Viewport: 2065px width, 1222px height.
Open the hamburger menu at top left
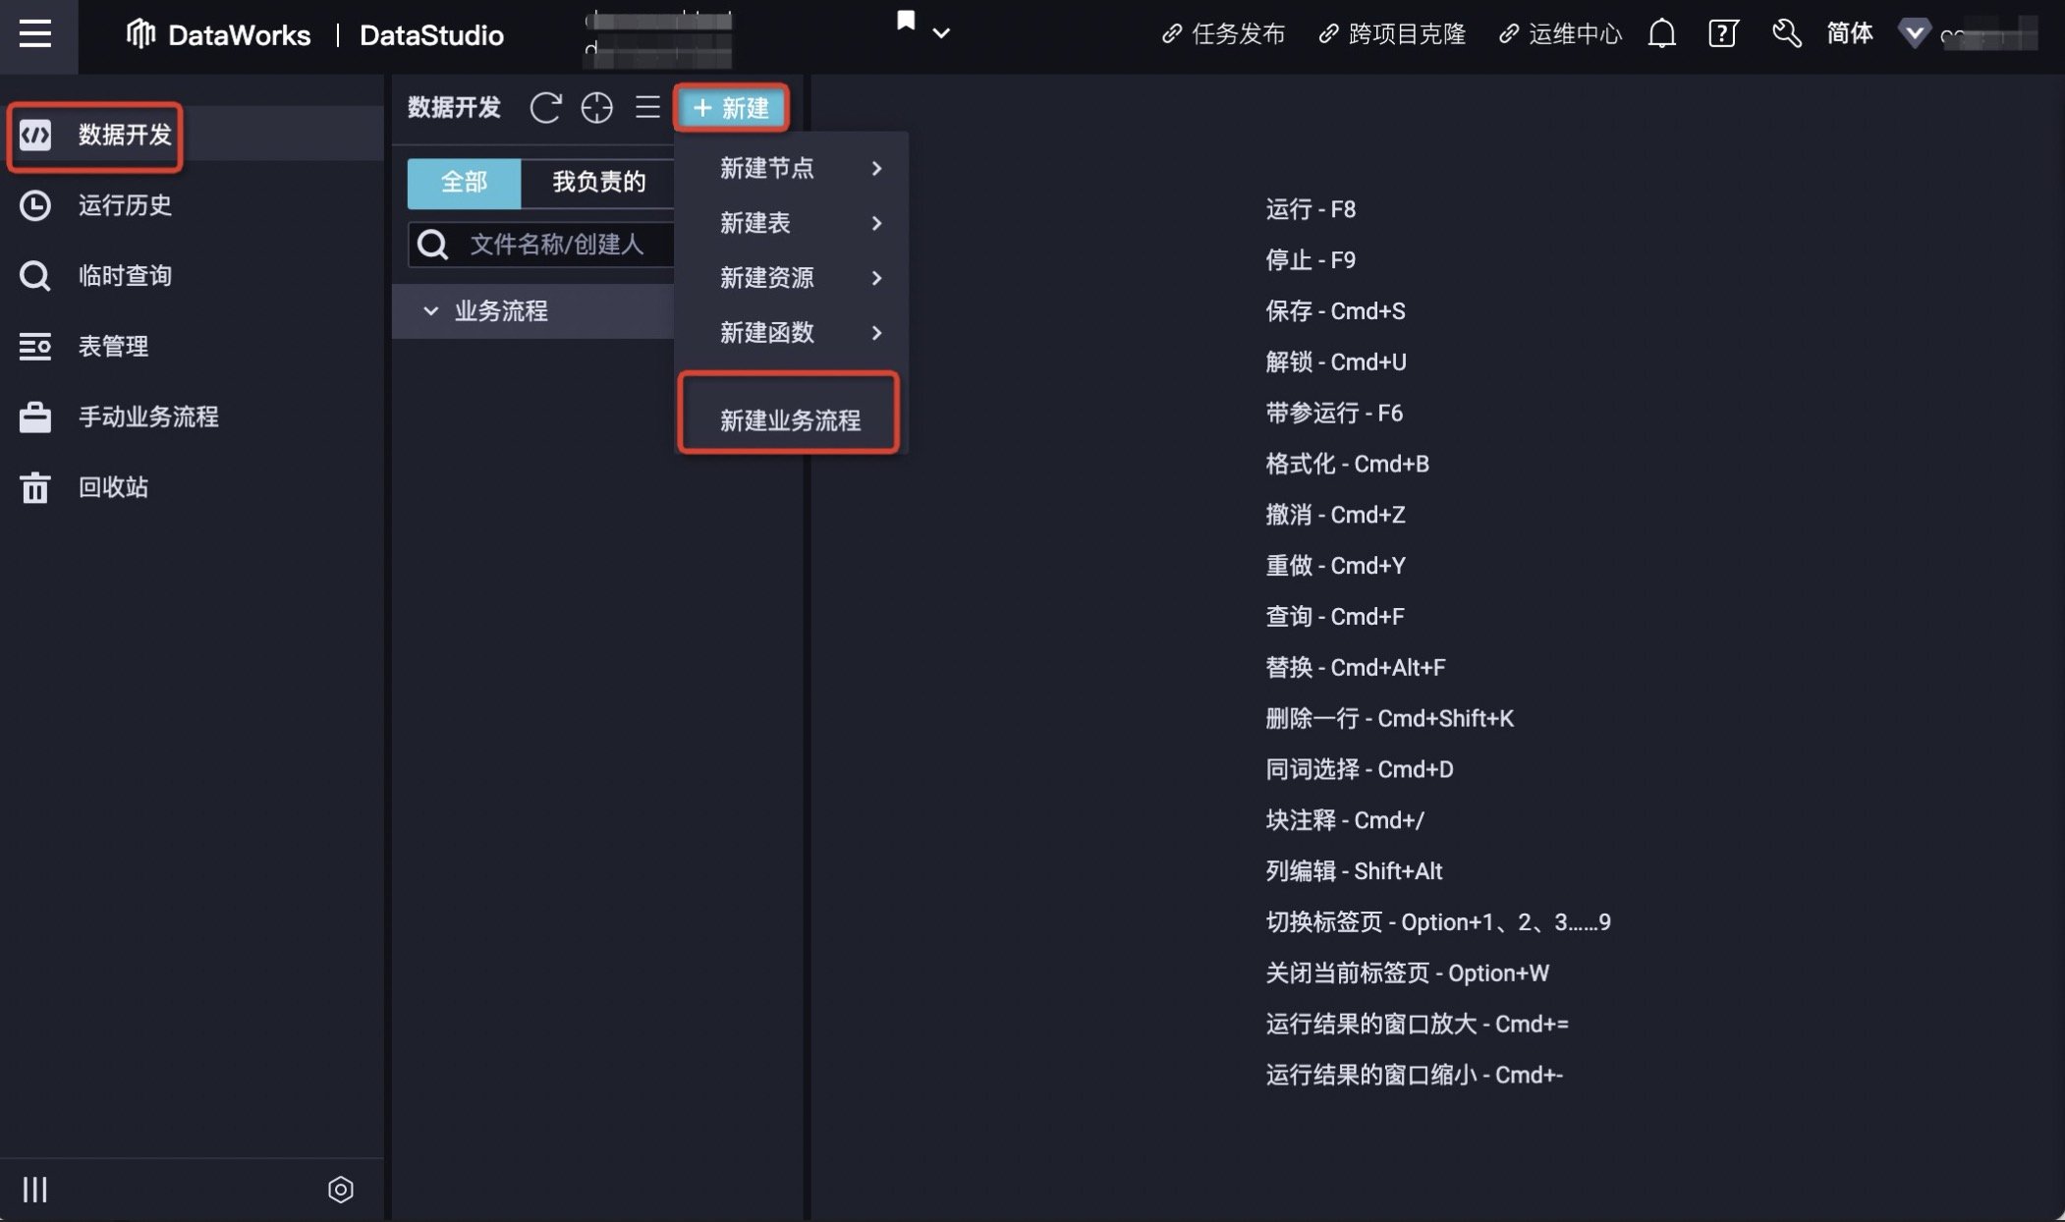35,34
